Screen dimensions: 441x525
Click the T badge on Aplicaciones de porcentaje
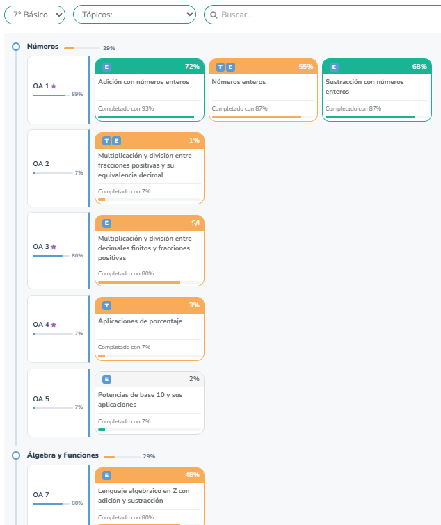(x=106, y=305)
